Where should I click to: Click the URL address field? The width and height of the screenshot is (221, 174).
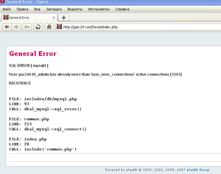coord(138,27)
